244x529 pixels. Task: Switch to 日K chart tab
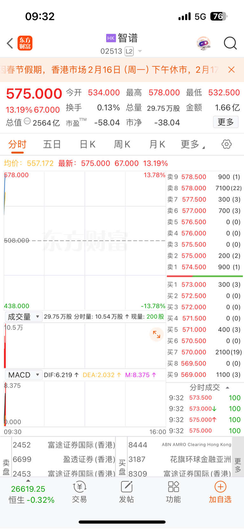[x=87, y=144]
